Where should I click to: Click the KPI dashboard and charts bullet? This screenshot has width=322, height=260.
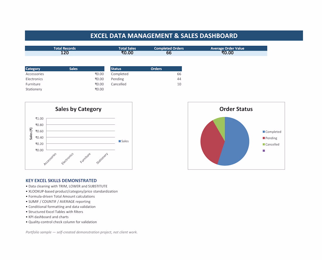tap(47, 217)
